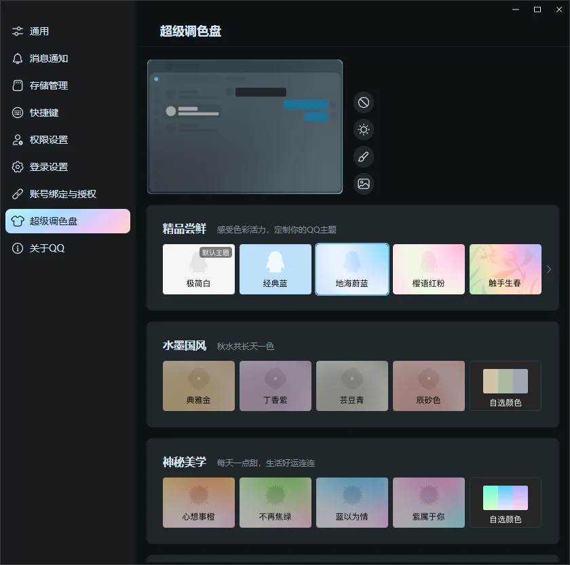Open the 权限设置 settings section
The width and height of the screenshot is (570, 565).
click(68, 140)
